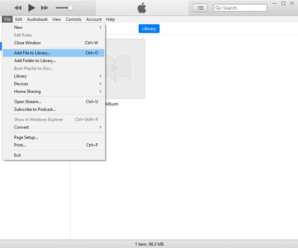298x248 pixels.
Task: Select Add Folder to Library…
Action: pos(54,61)
